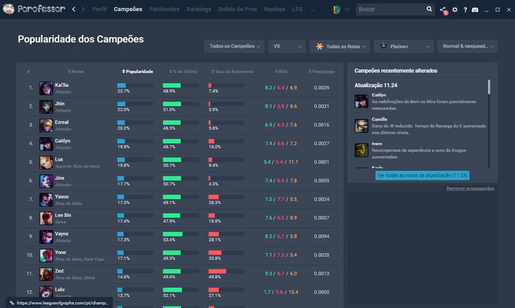Open the Todos os Campeões dropdown
The width and height of the screenshot is (515, 308).
tap(233, 46)
